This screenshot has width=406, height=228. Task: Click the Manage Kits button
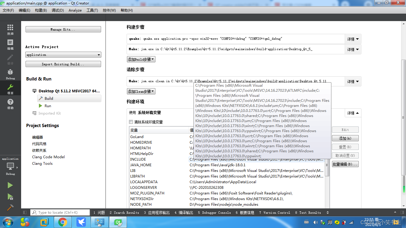pos(63,29)
